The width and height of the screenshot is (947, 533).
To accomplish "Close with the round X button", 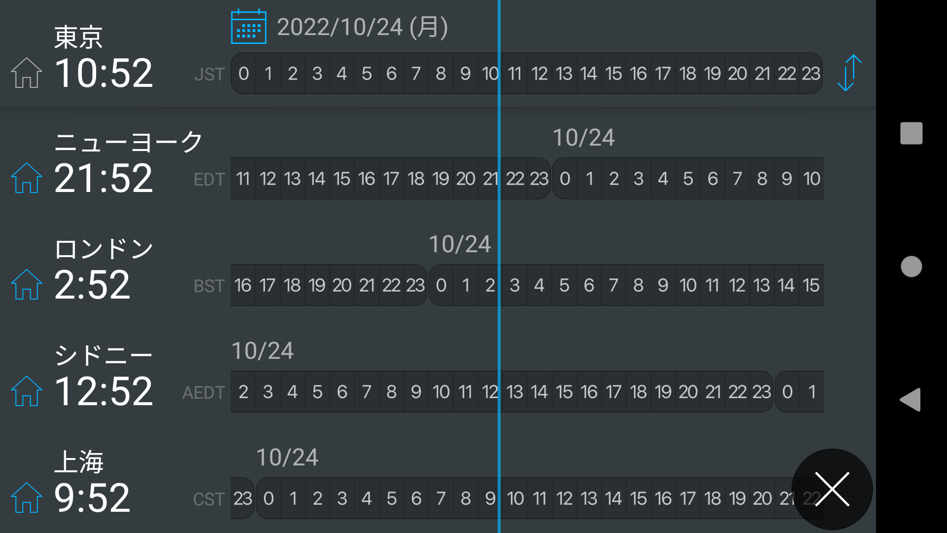I will [832, 489].
